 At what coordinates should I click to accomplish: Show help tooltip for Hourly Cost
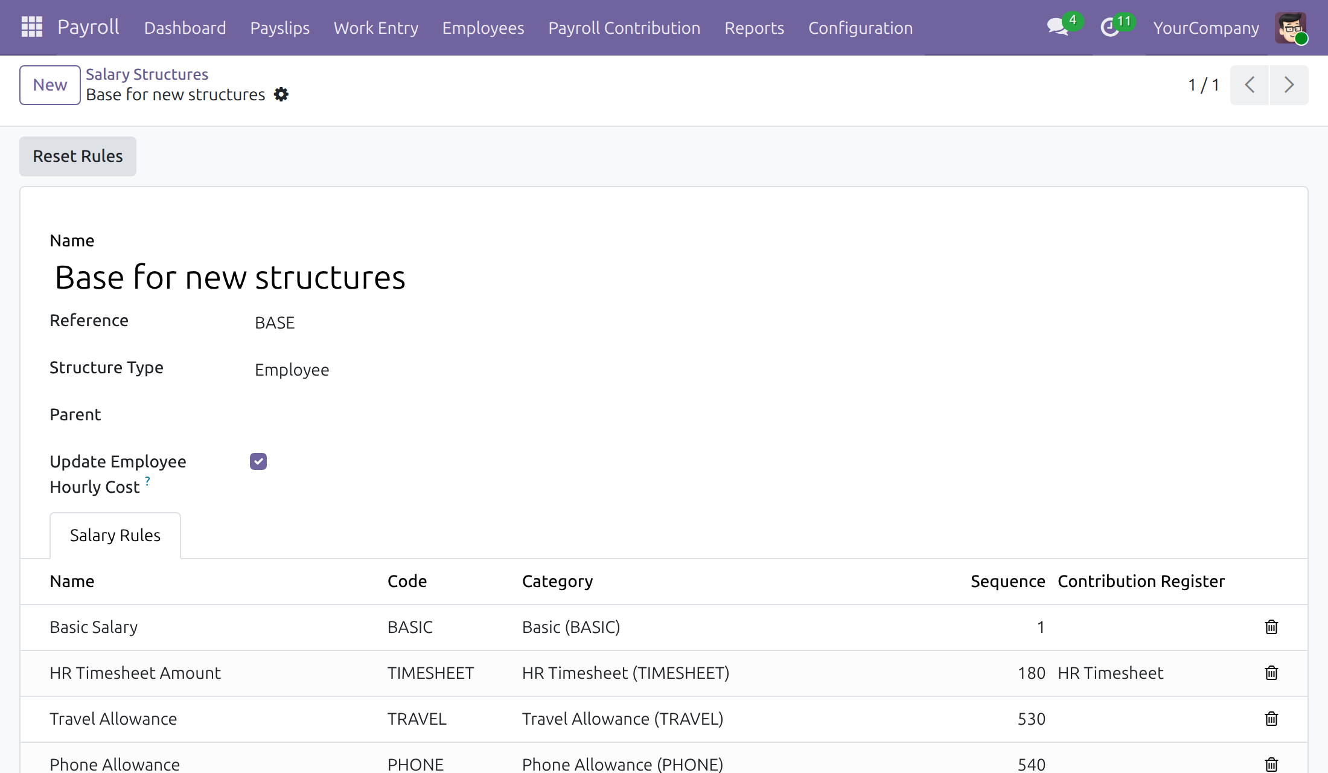(147, 481)
